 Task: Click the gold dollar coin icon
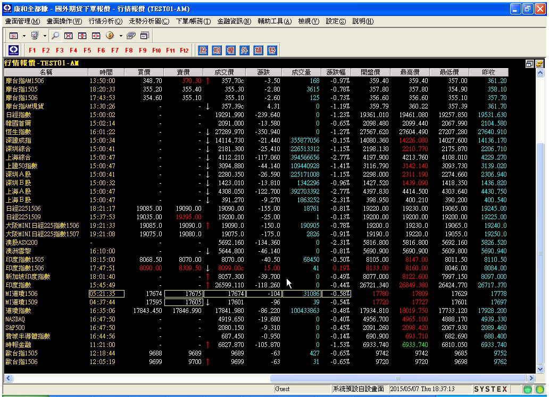[110, 36]
